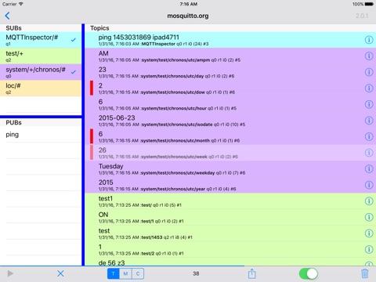376x282 pixels.
Task: Select the test/+ subscription
Action: (x=41, y=56)
